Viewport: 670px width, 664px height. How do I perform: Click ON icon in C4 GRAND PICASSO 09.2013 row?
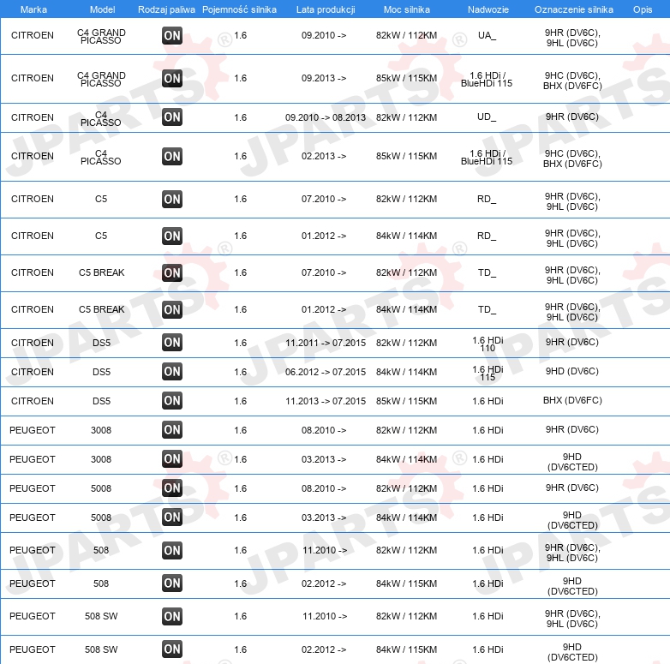pyautogui.click(x=172, y=78)
